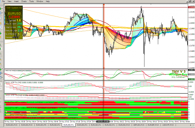Select the pressed candlestick chart icon

point(1,49)
